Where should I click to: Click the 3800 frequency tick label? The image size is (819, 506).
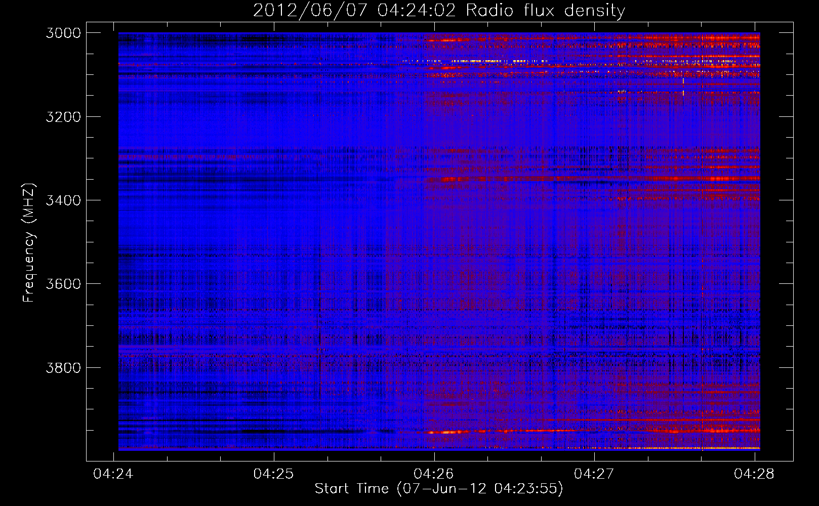click(x=63, y=367)
